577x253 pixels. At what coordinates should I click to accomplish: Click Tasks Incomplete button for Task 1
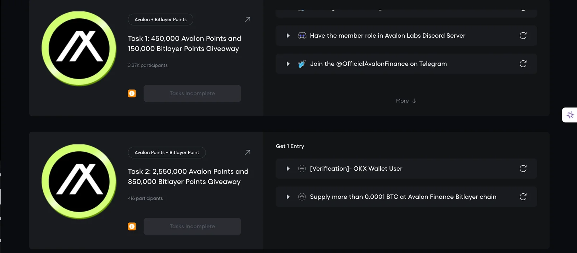click(192, 93)
